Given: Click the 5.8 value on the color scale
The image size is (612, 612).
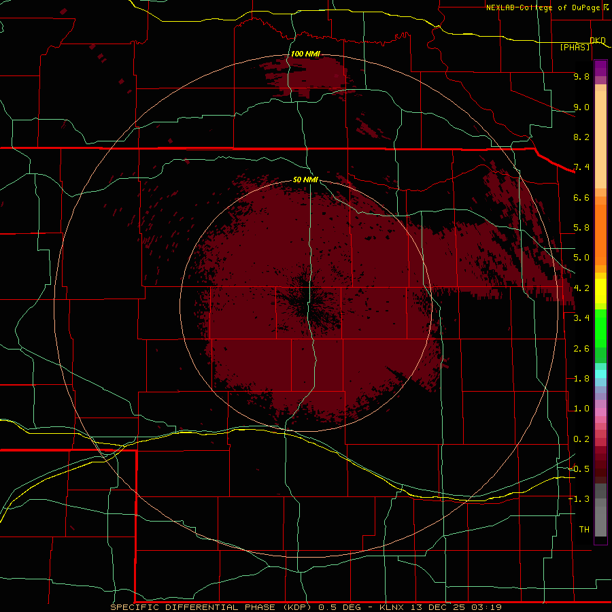Looking at the screenshot, I should [x=581, y=228].
